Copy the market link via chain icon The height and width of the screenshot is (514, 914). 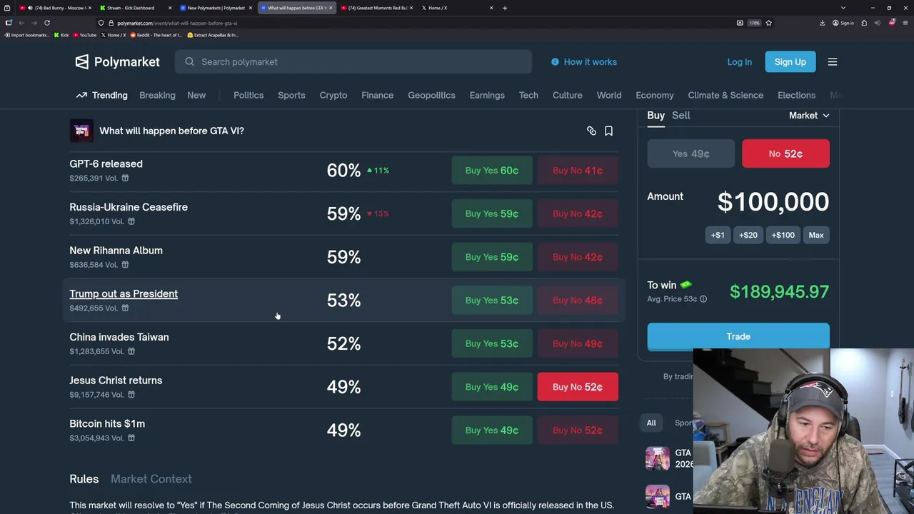[591, 131]
